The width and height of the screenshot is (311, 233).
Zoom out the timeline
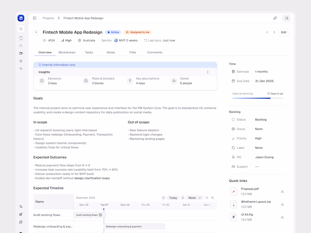[207, 198]
